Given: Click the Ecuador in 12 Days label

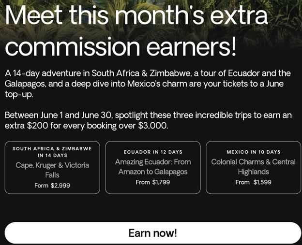Looking at the screenshot, I should (x=152, y=152).
